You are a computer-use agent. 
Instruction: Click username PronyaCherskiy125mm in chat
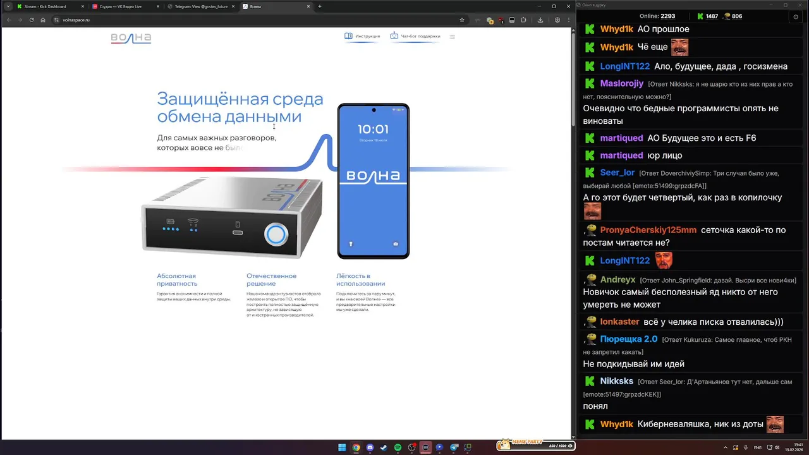click(x=648, y=230)
